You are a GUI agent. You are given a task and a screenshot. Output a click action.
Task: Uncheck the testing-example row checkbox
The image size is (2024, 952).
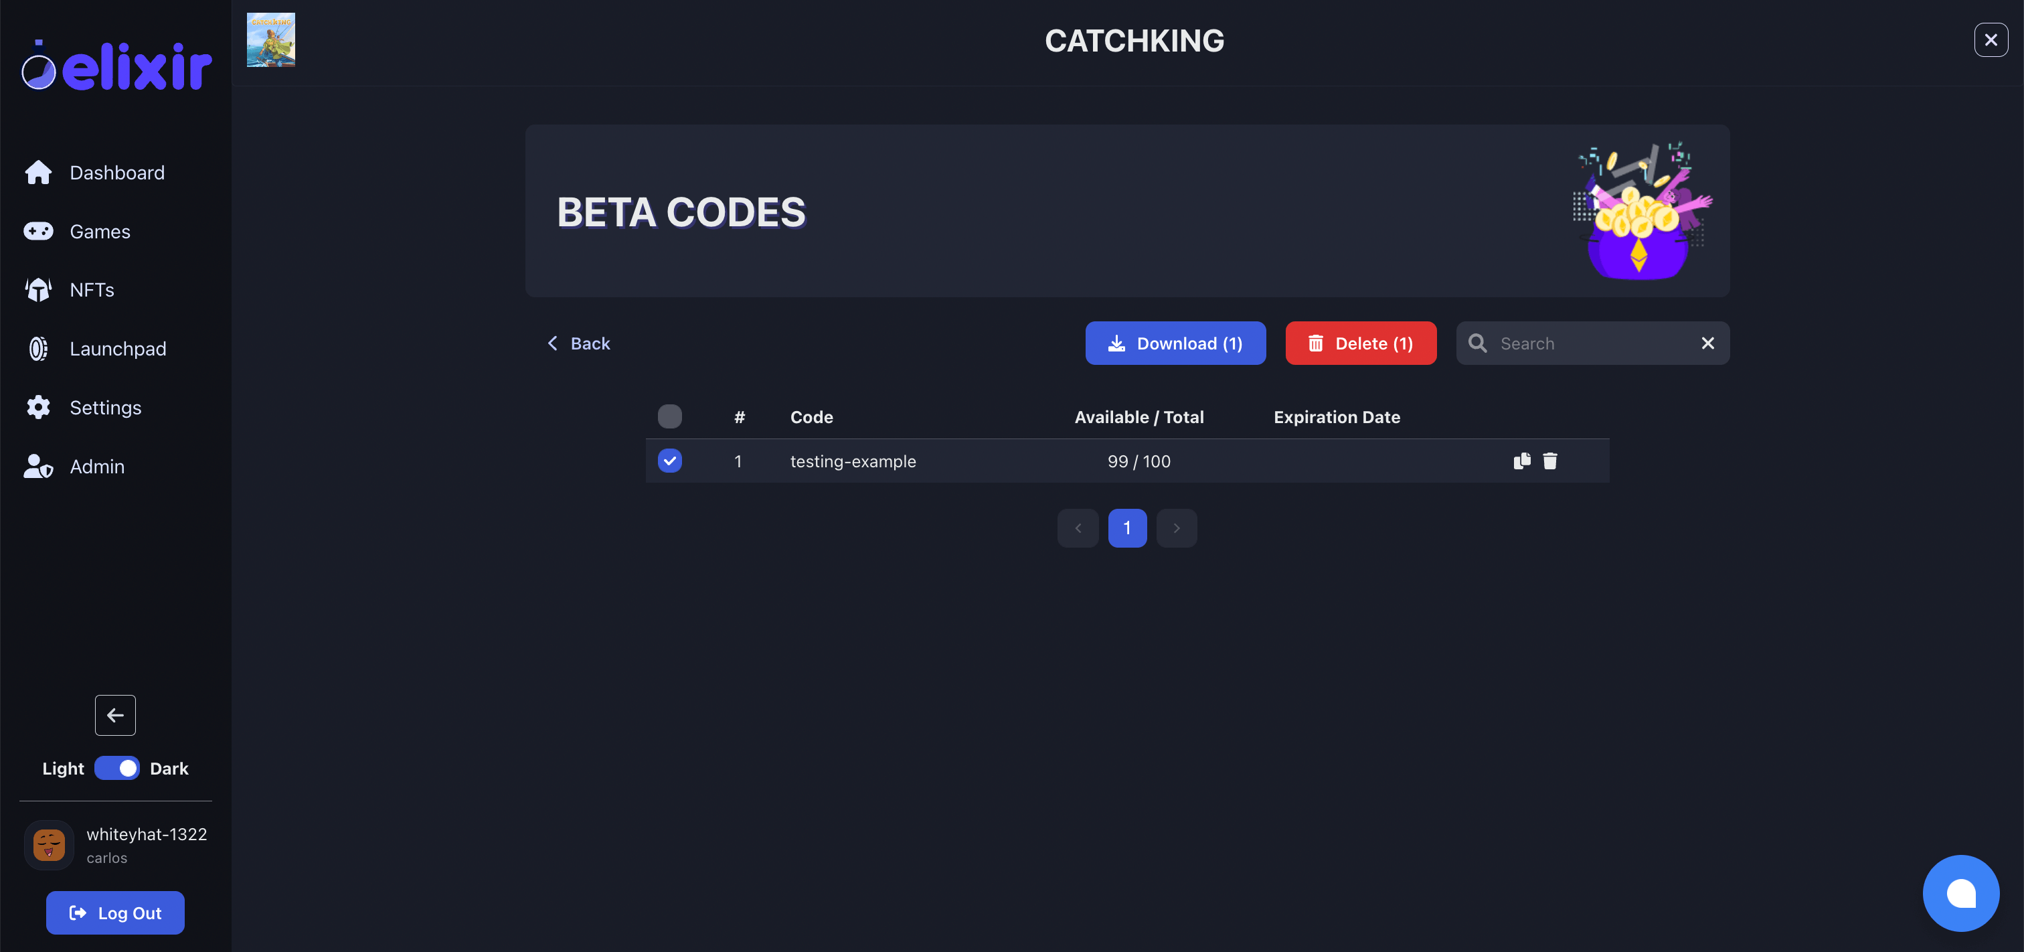(x=669, y=461)
